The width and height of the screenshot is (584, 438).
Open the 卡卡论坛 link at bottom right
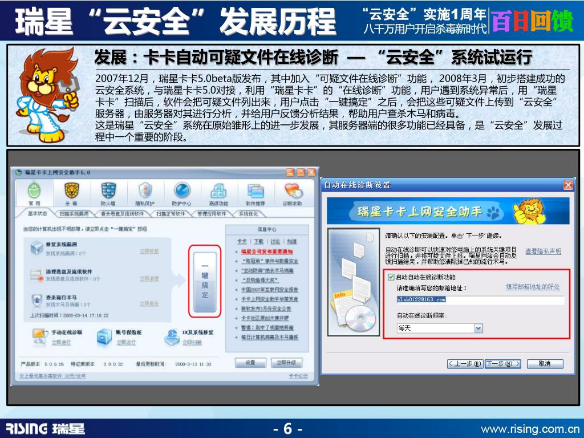(x=298, y=376)
